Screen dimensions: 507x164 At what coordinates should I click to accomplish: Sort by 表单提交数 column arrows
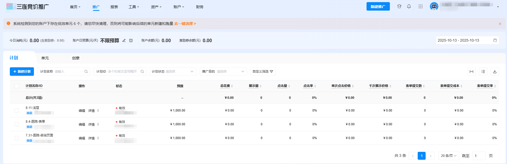pyautogui.click(x=424, y=86)
